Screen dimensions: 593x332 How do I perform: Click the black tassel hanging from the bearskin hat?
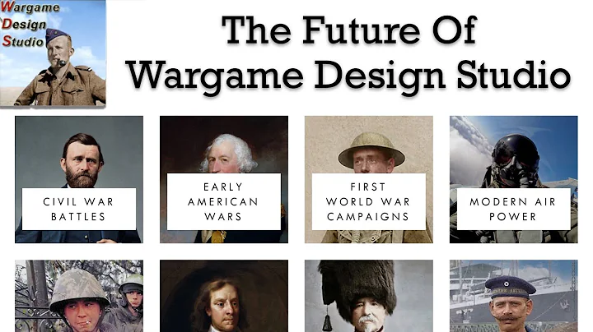point(327,322)
